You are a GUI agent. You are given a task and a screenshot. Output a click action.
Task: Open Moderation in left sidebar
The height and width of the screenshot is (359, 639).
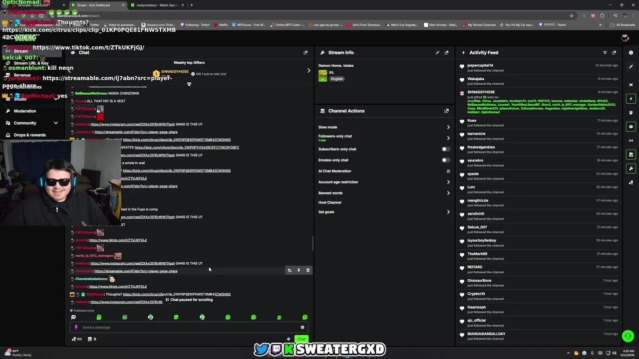(25, 111)
